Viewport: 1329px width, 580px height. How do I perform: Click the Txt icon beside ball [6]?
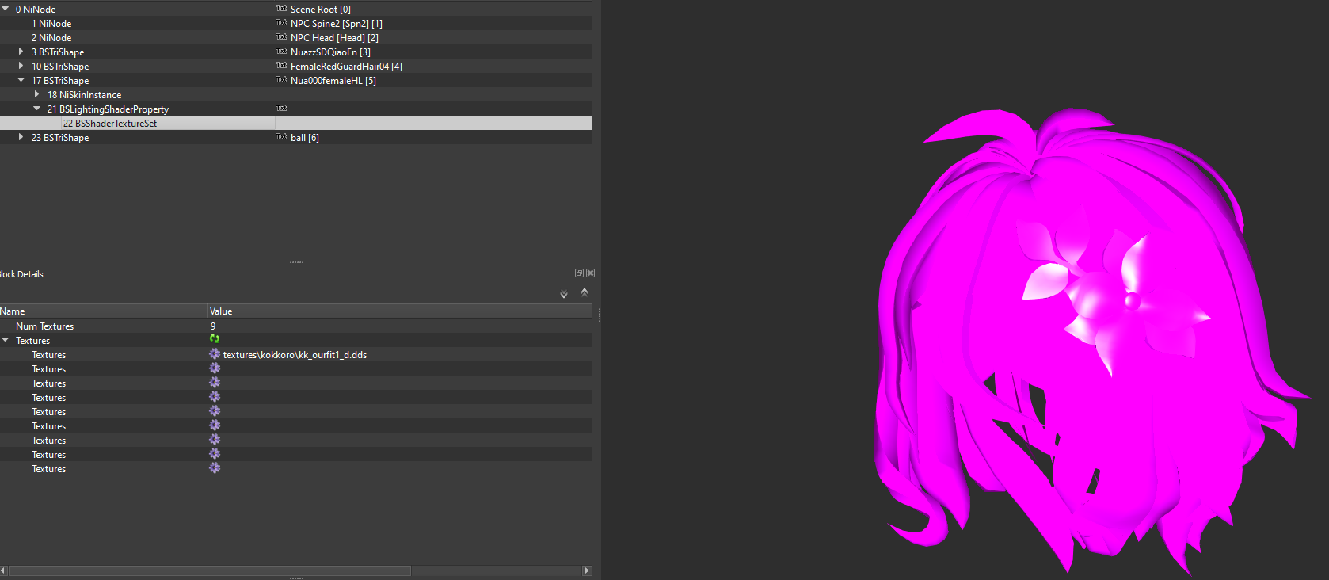[x=281, y=137]
